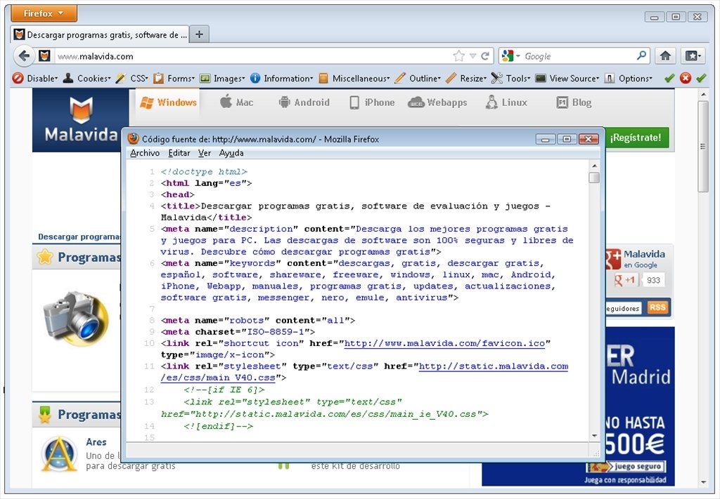
Task: Click main page scrollbar down arrow
Action: tap(703, 482)
